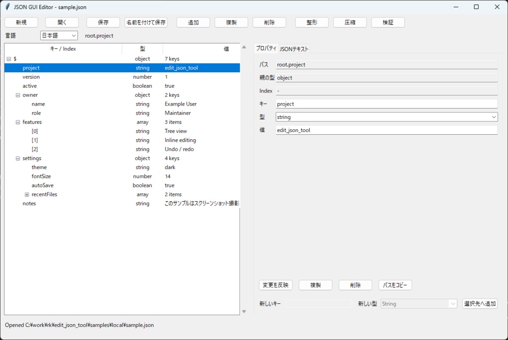Image resolution: width=508 pixels, height=340 pixels.
Task: Select the fontSize tree row
Action: point(122,176)
